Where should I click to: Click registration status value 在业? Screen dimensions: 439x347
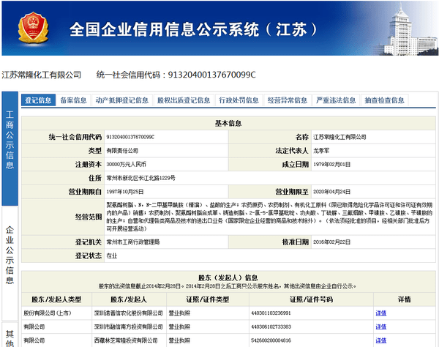[x=112, y=255]
